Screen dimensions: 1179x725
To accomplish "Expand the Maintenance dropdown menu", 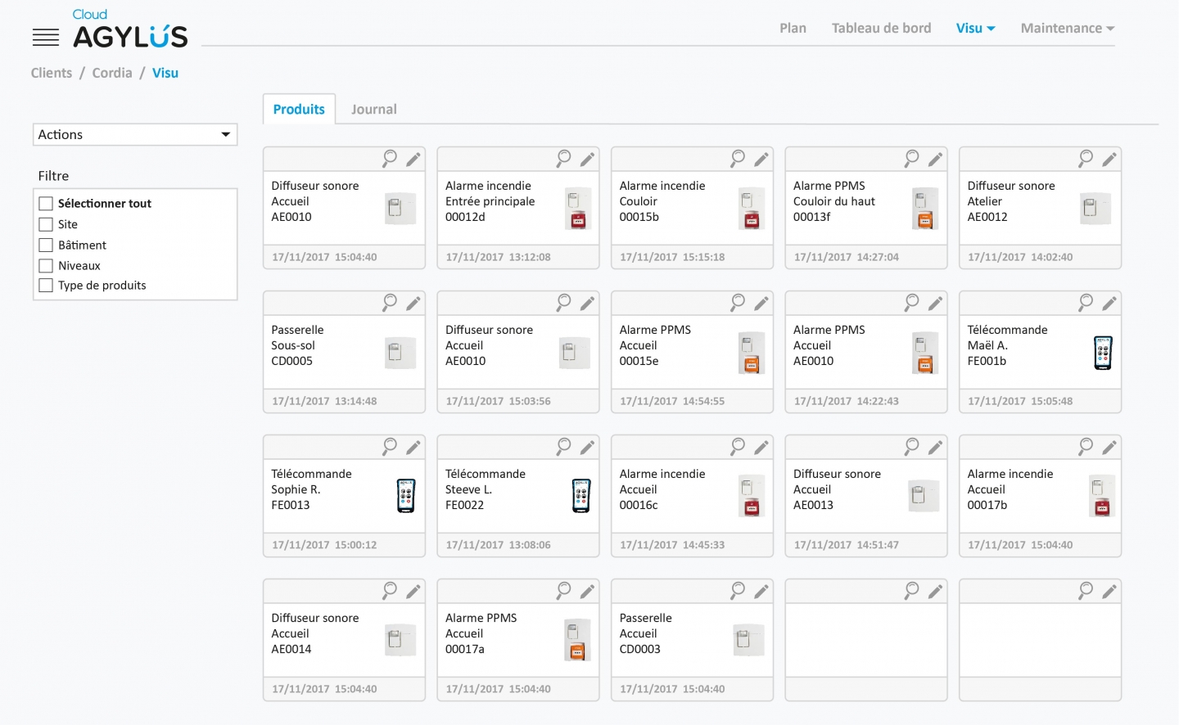I will 1068,28.
